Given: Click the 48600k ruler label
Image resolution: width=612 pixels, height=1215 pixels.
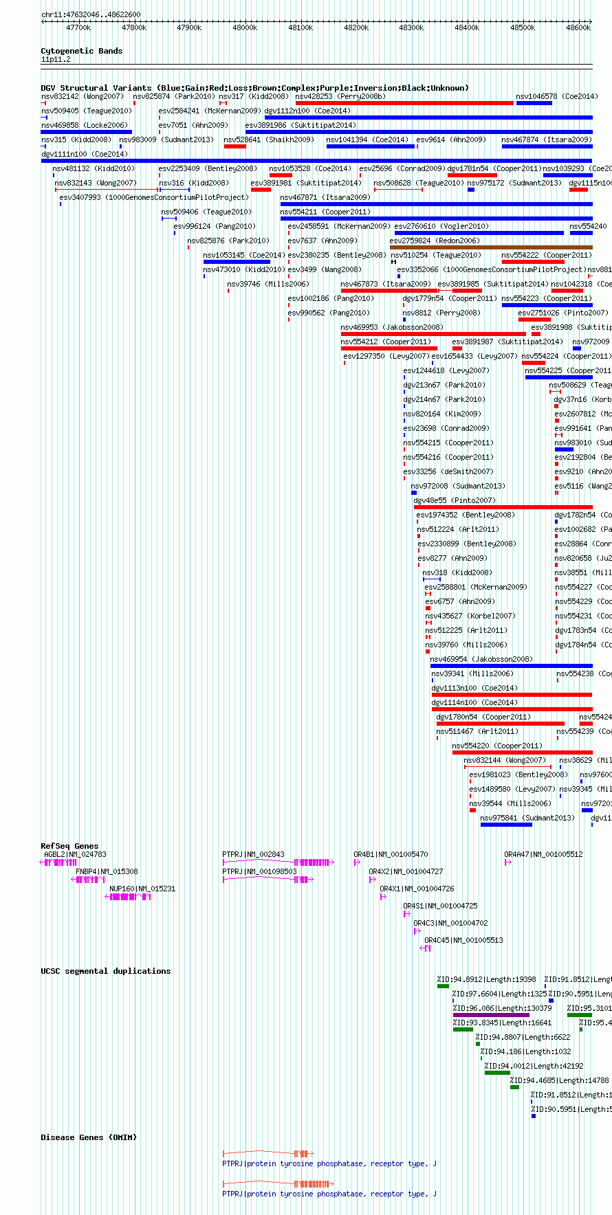Looking at the screenshot, I should point(578,27).
